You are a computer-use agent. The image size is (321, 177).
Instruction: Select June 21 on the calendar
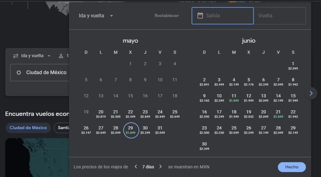pyautogui.click(x=278, y=114)
